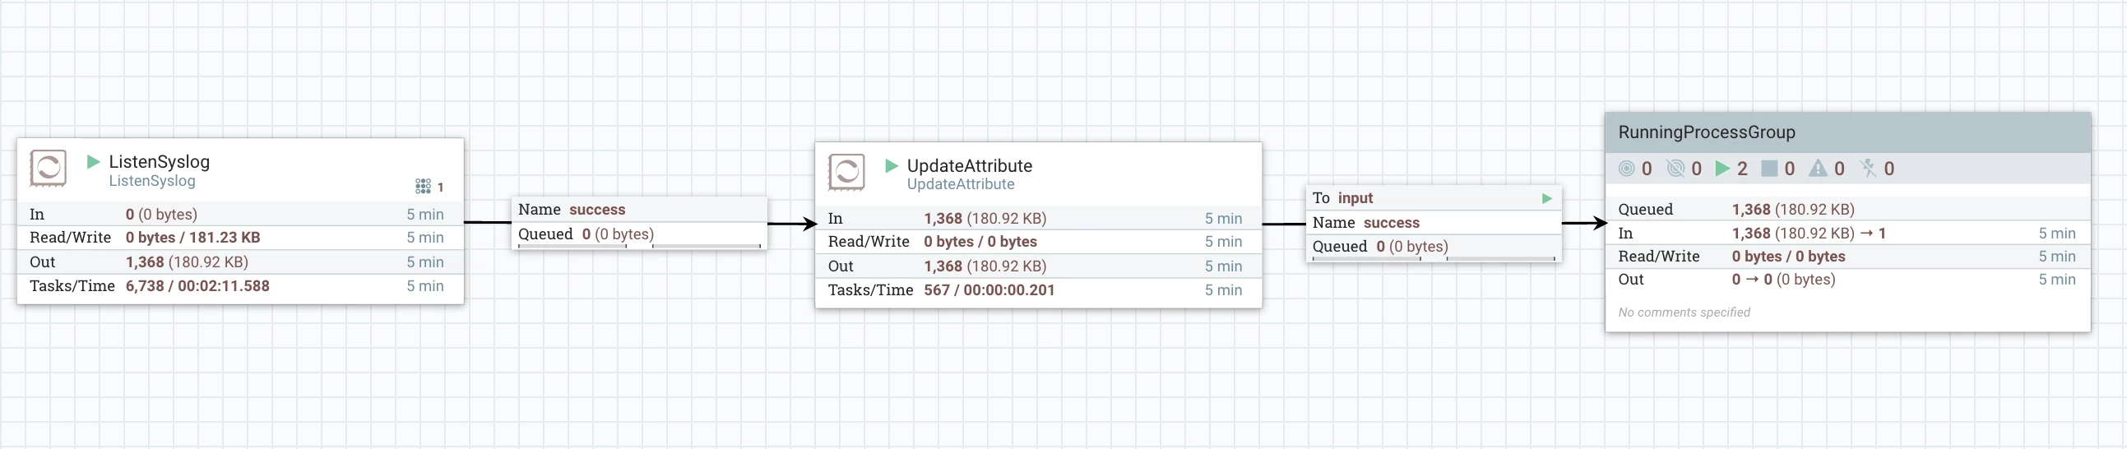This screenshot has width=2127, height=449.
Task: Select the connection labeled To input
Action: [x=1434, y=223]
